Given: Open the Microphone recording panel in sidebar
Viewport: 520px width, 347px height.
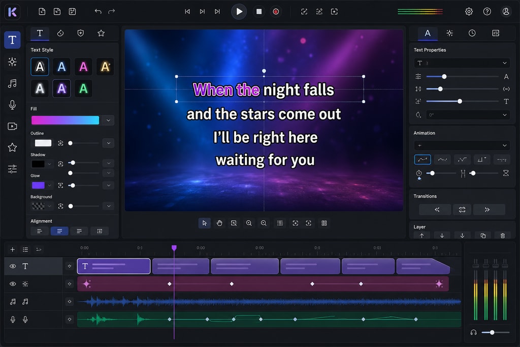Looking at the screenshot, I should point(12,105).
